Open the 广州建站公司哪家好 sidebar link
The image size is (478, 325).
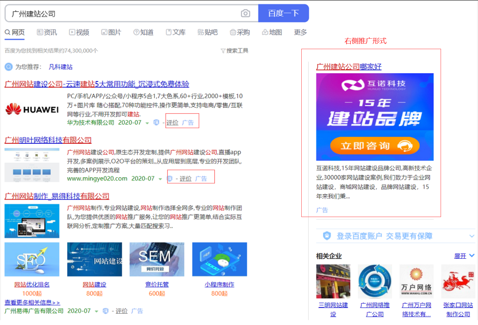tap(349, 67)
